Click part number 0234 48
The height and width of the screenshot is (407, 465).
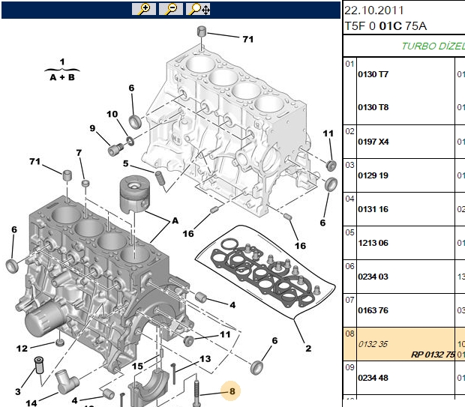pyautogui.click(x=373, y=378)
